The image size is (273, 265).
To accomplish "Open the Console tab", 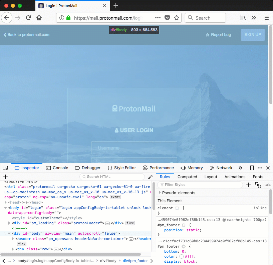I will pos(57,168).
